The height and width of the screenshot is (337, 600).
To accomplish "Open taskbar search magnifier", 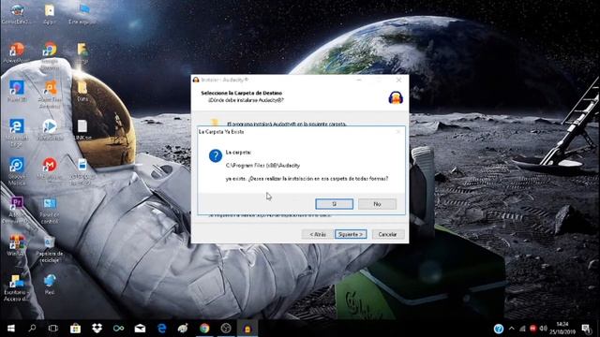I will pos(33,329).
